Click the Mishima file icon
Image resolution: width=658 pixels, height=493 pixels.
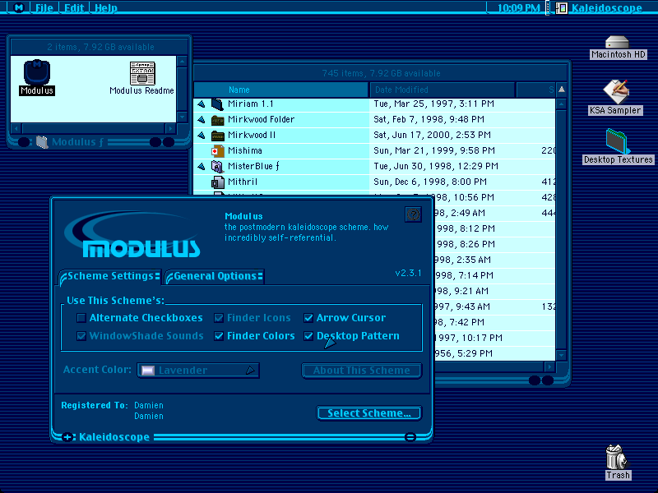coord(217,151)
